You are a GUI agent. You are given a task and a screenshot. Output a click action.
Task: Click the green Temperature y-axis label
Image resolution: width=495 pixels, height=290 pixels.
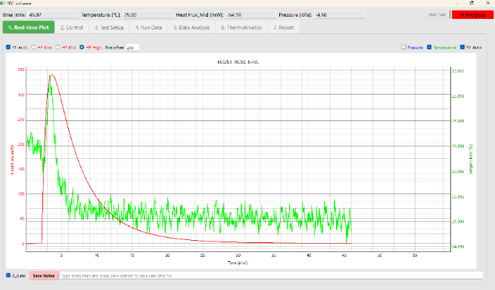coord(471,159)
